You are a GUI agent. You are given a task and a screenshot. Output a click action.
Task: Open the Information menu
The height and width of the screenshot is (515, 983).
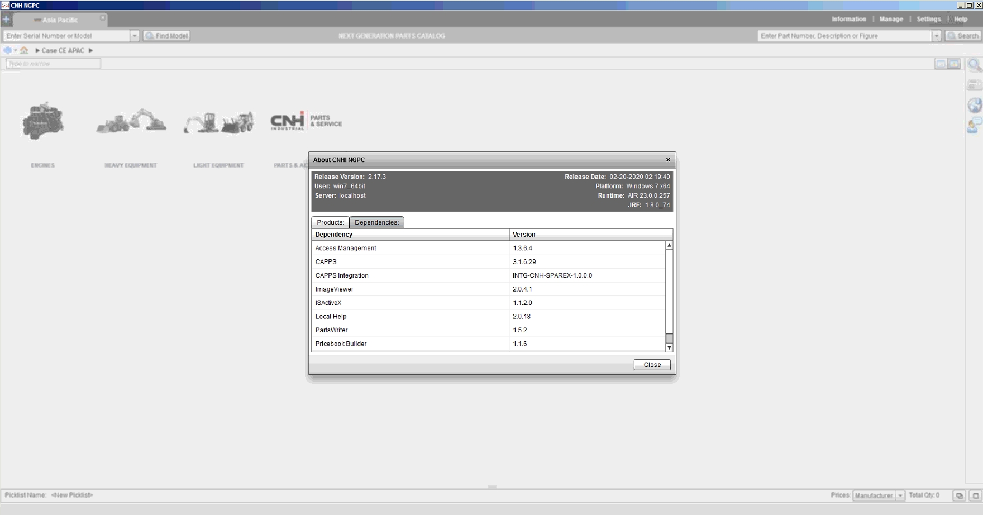(848, 19)
